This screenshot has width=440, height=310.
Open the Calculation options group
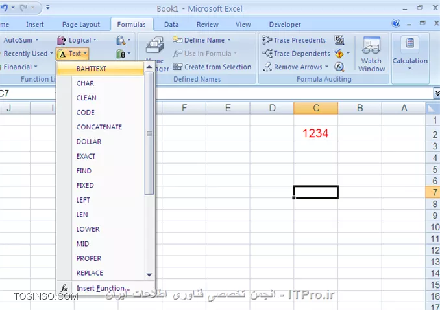410,53
